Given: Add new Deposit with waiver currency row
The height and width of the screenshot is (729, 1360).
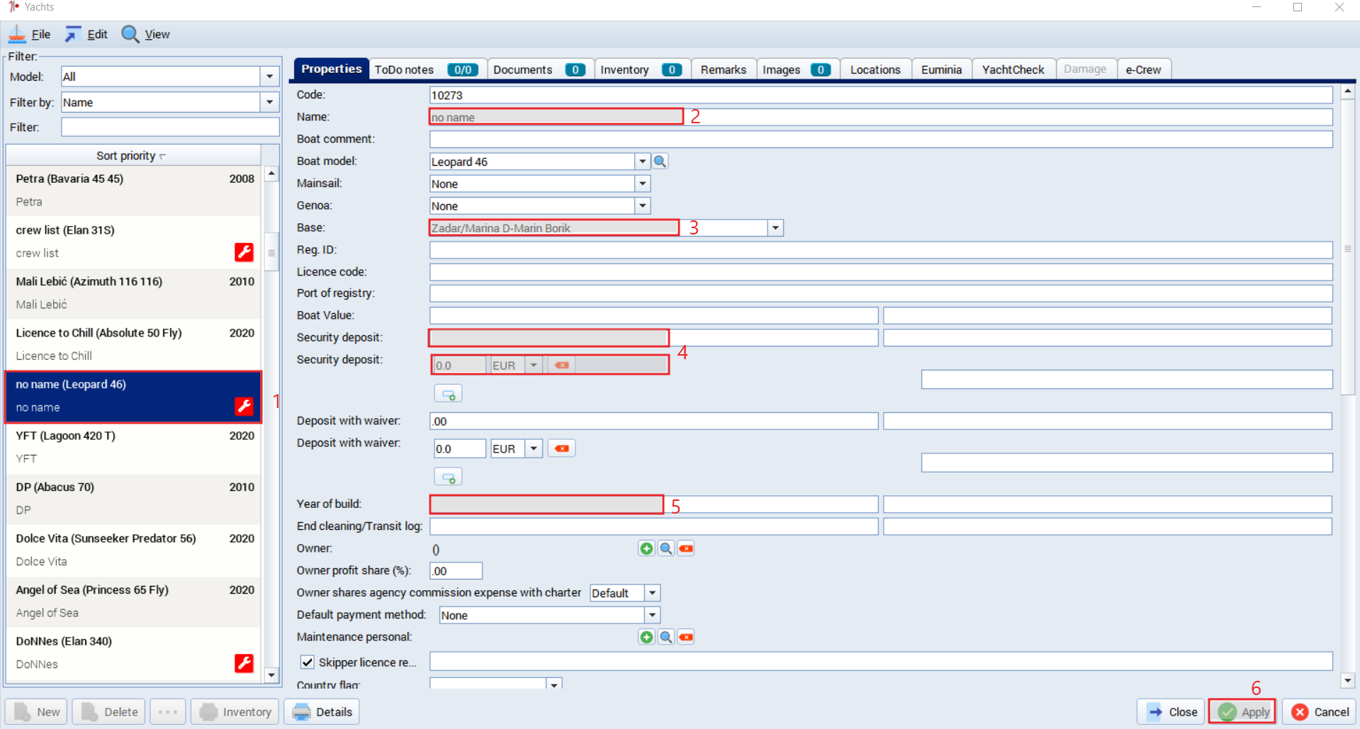Looking at the screenshot, I should [x=448, y=477].
